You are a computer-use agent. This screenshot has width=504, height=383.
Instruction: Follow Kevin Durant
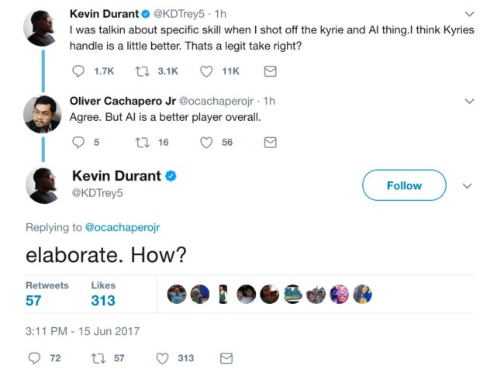(x=404, y=185)
